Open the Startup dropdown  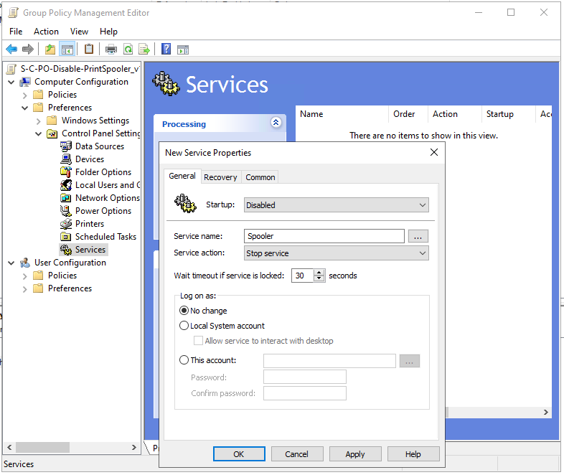click(x=336, y=205)
